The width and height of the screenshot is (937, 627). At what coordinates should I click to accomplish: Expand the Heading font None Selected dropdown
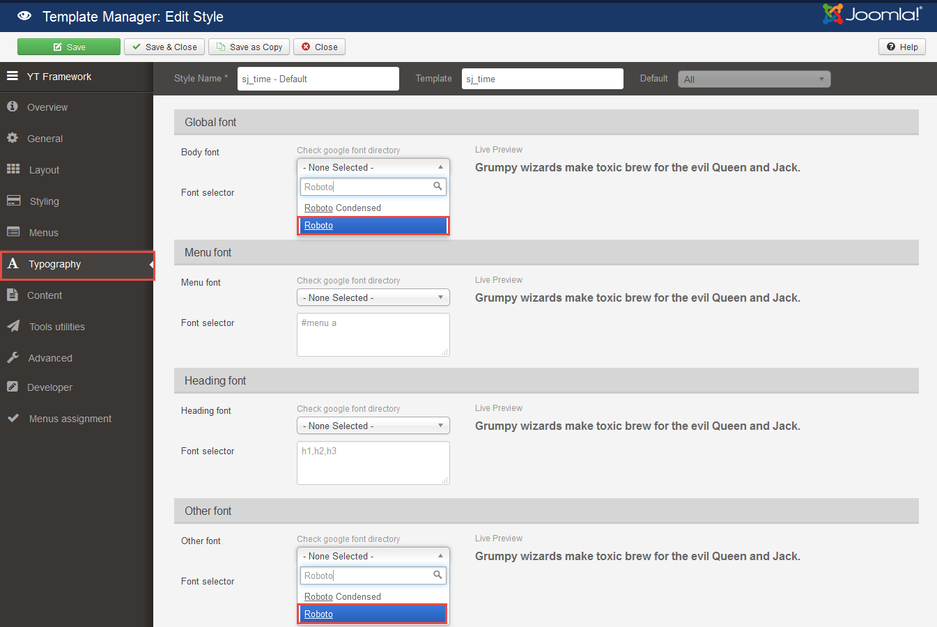pos(373,426)
